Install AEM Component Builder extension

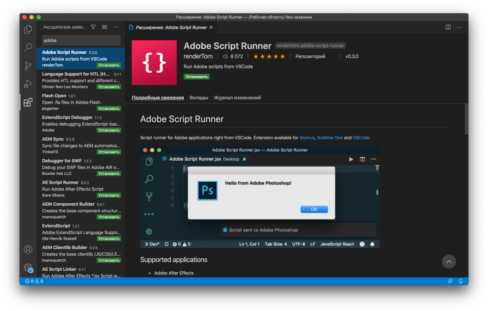[x=109, y=217]
